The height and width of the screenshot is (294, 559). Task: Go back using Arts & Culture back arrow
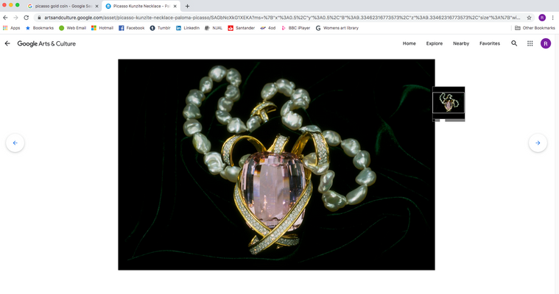[7, 43]
